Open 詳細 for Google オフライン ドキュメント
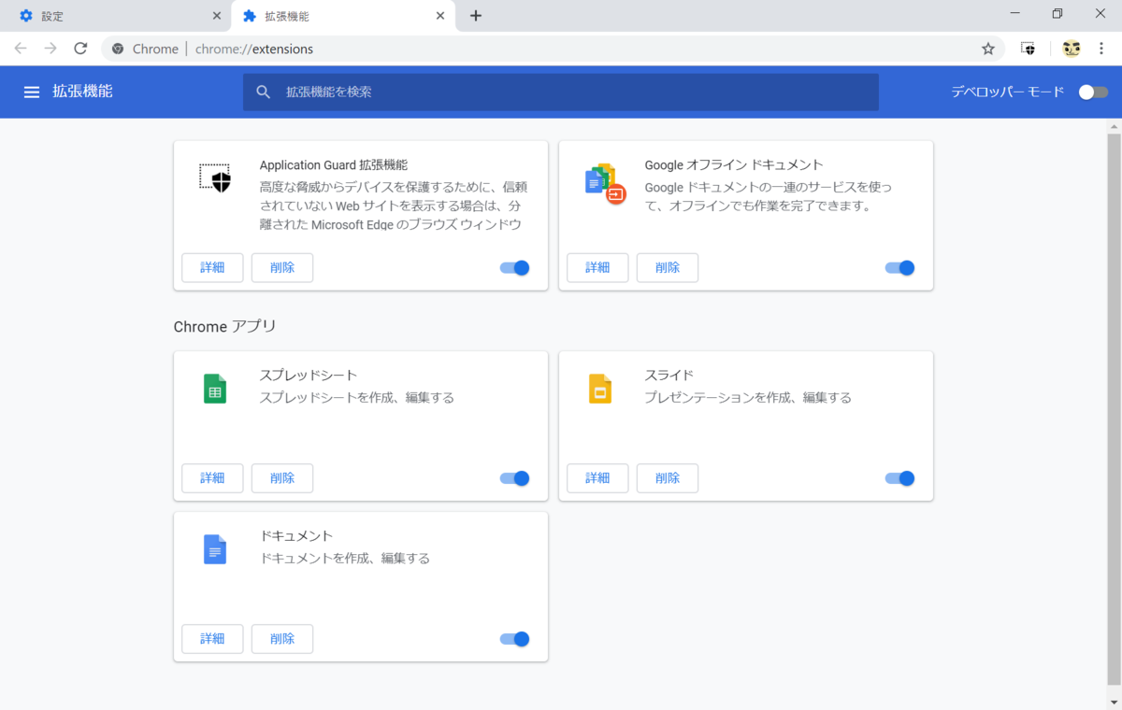This screenshot has height=710, width=1122. [597, 268]
